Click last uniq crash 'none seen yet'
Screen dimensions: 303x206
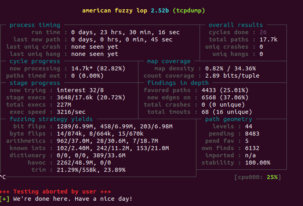click(95, 47)
